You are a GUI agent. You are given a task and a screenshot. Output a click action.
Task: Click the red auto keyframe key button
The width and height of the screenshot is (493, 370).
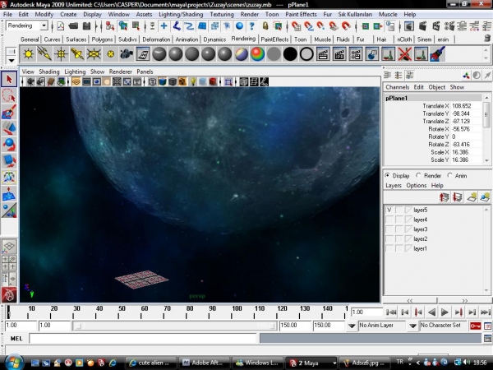(x=475, y=326)
